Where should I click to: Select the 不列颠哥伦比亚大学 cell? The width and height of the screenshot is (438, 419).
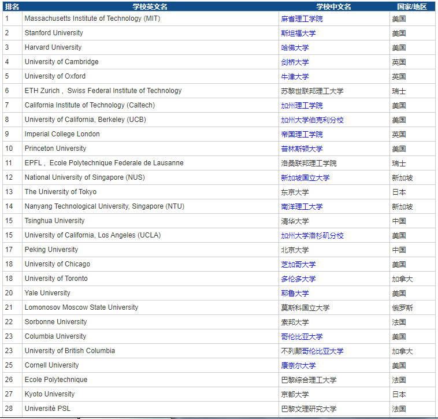[x=334, y=351]
